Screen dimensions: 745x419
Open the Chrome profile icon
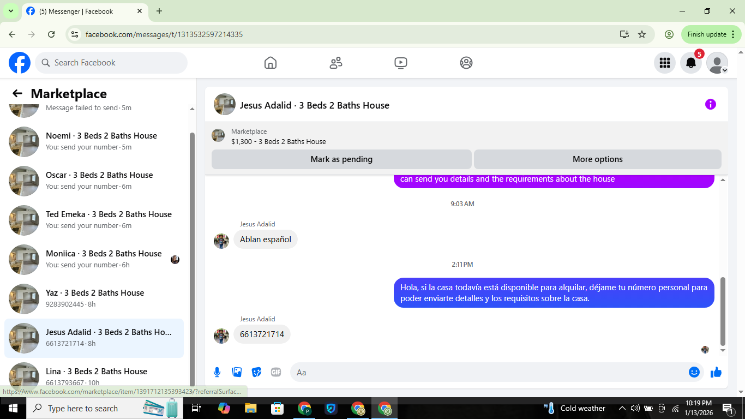point(669,34)
